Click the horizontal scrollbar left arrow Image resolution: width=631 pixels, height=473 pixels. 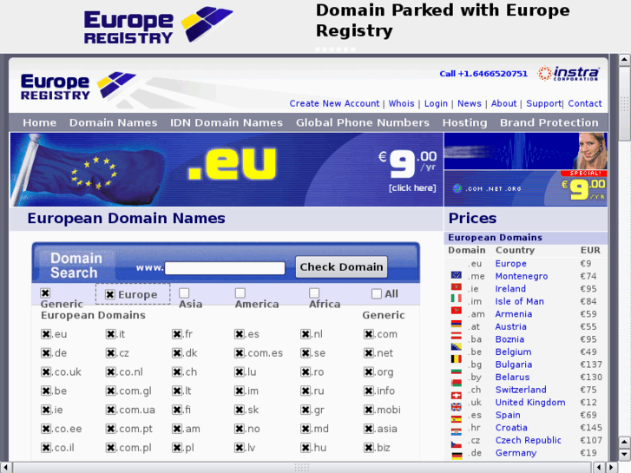coord(5,468)
